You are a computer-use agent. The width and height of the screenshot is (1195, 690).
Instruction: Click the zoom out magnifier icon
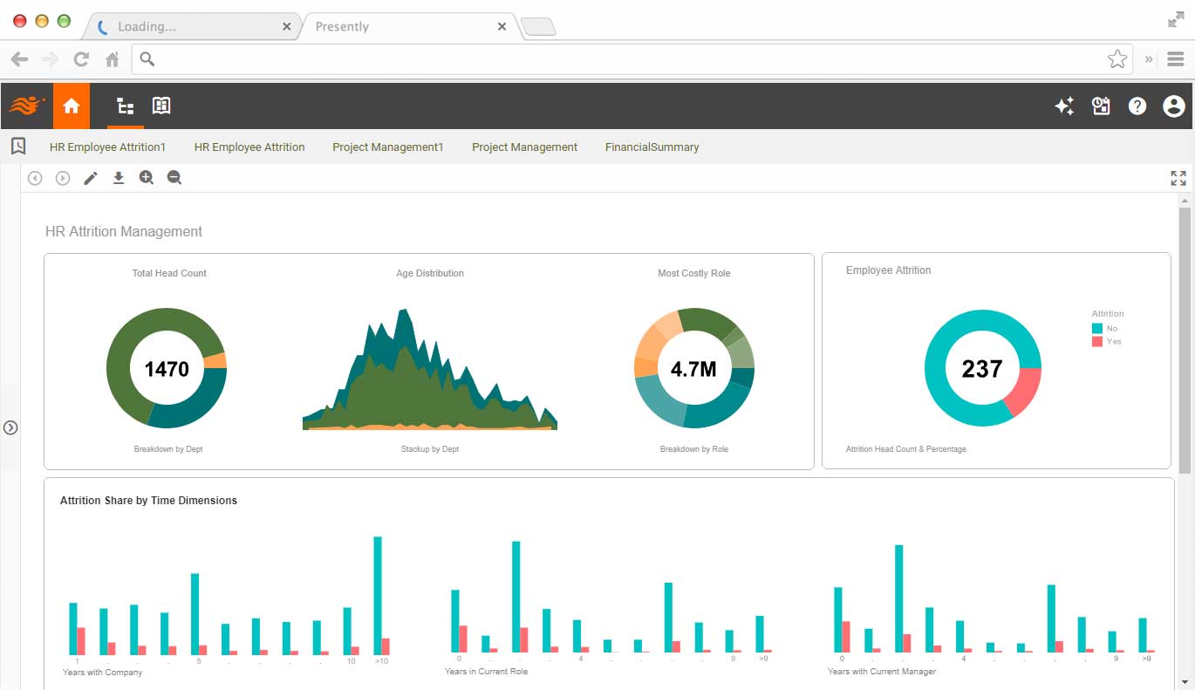coord(174,178)
